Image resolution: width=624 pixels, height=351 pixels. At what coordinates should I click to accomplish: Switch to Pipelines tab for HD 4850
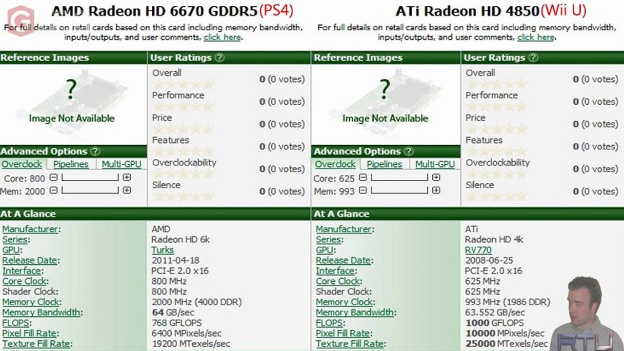(384, 164)
